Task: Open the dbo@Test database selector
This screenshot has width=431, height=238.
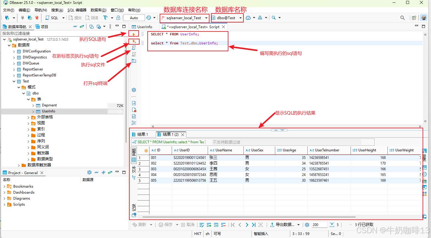Action: [227, 18]
